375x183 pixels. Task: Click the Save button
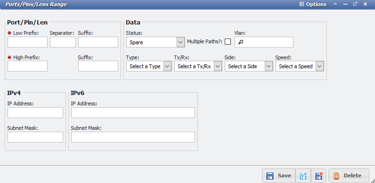tap(279, 175)
